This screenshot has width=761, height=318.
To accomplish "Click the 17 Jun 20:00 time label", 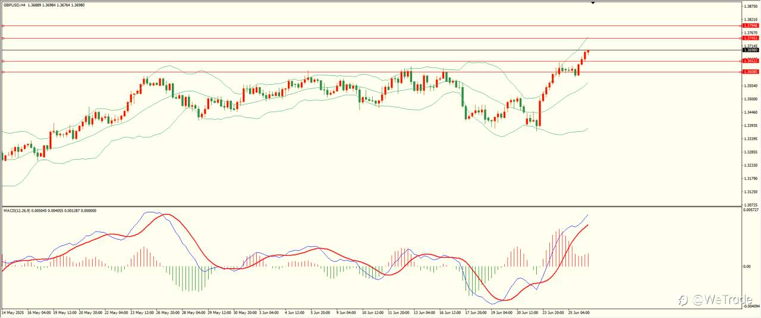I will point(476,311).
